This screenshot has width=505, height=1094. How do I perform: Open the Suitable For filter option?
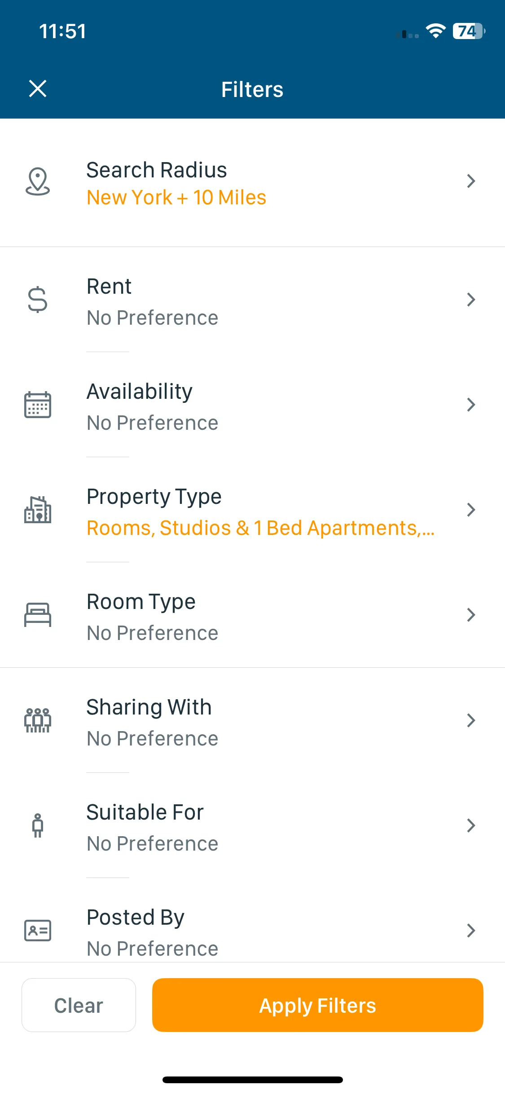(x=252, y=825)
